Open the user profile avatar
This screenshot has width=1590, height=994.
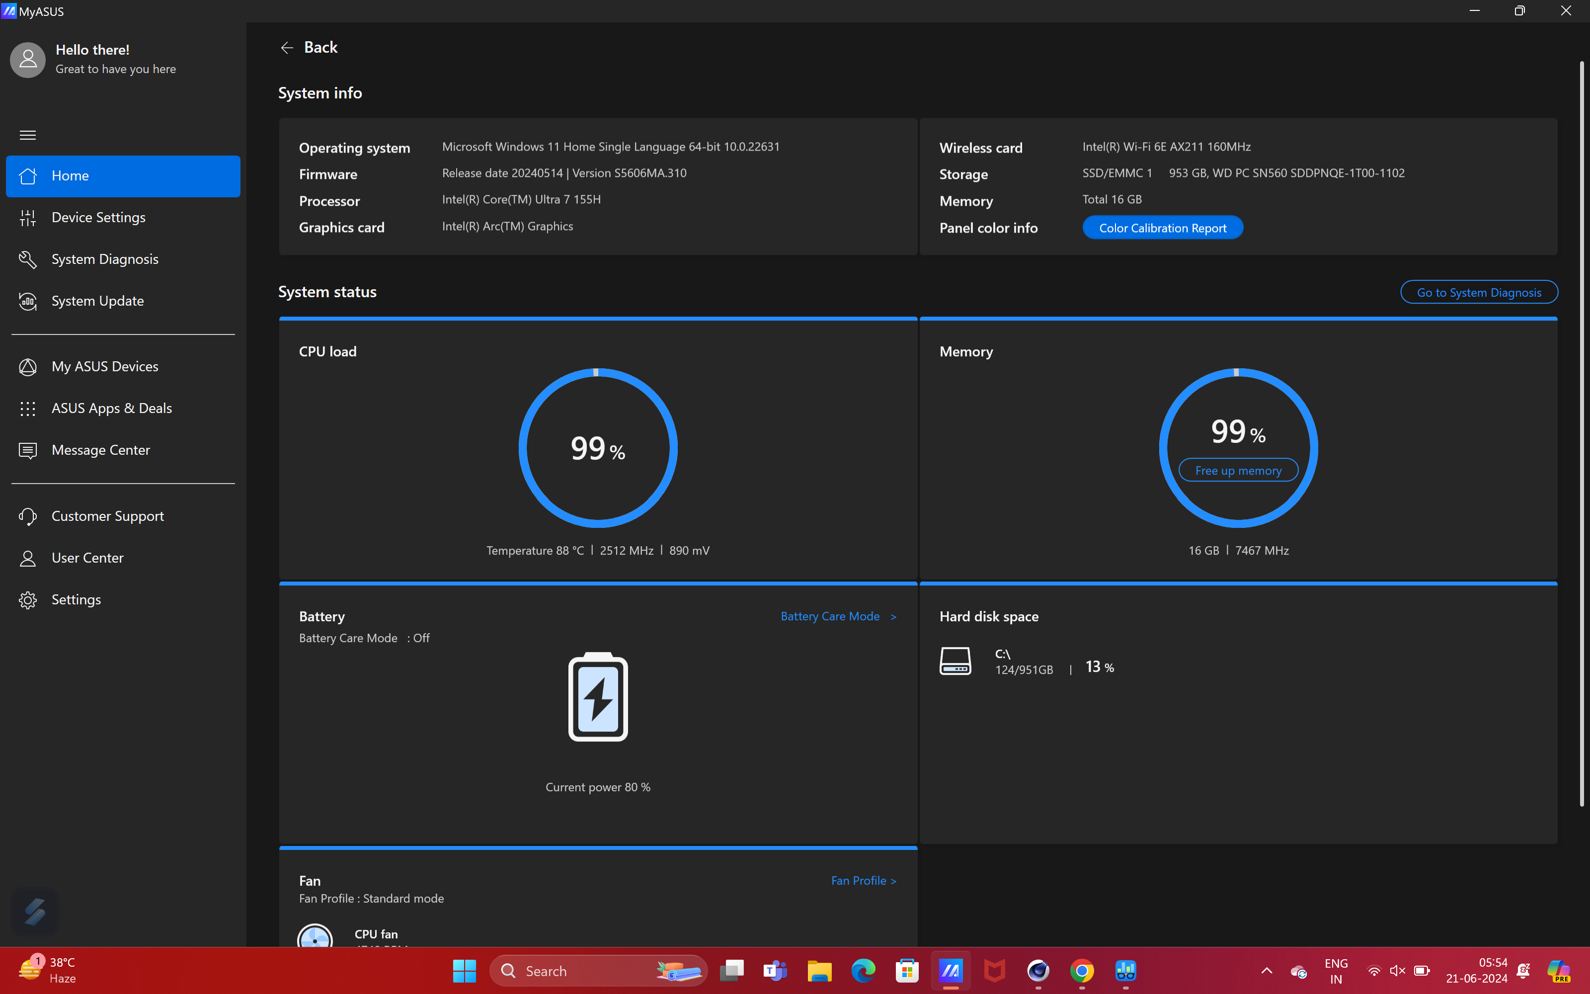pos(28,60)
